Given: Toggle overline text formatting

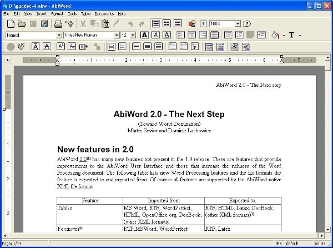Looking at the screenshot, I should coord(36,46).
